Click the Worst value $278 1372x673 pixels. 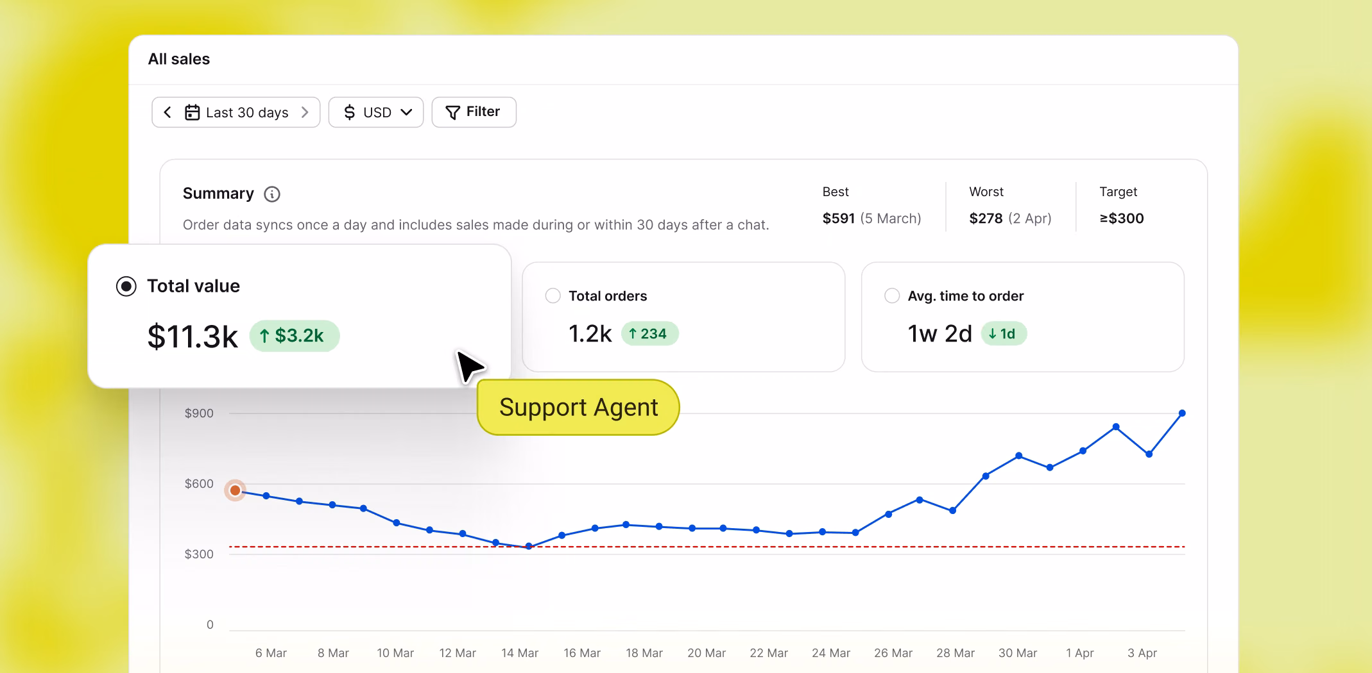[986, 219]
